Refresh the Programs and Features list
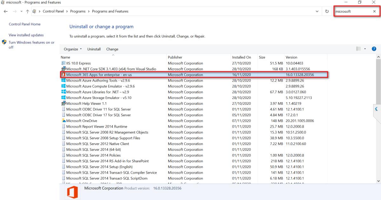The height and width of the screenshot is (200, 381). point(327,11)
